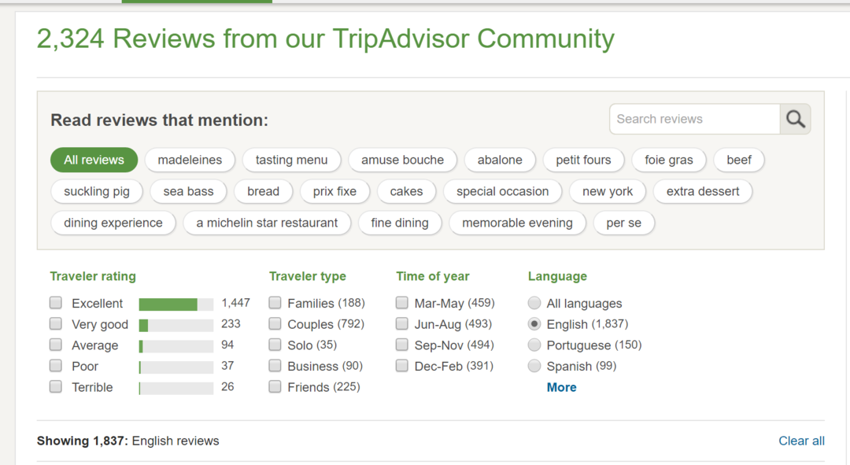This screenshot has height=465, width=850.
Task: Check the Couples traveler type checkbox
Action: point(275,323)
